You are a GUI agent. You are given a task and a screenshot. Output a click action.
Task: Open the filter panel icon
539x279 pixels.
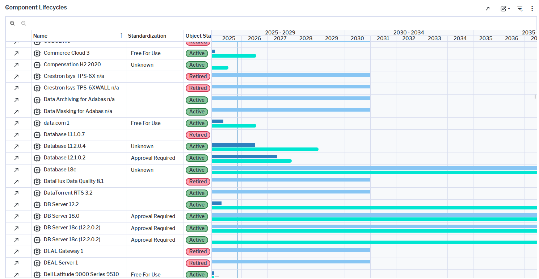point(520,8)
